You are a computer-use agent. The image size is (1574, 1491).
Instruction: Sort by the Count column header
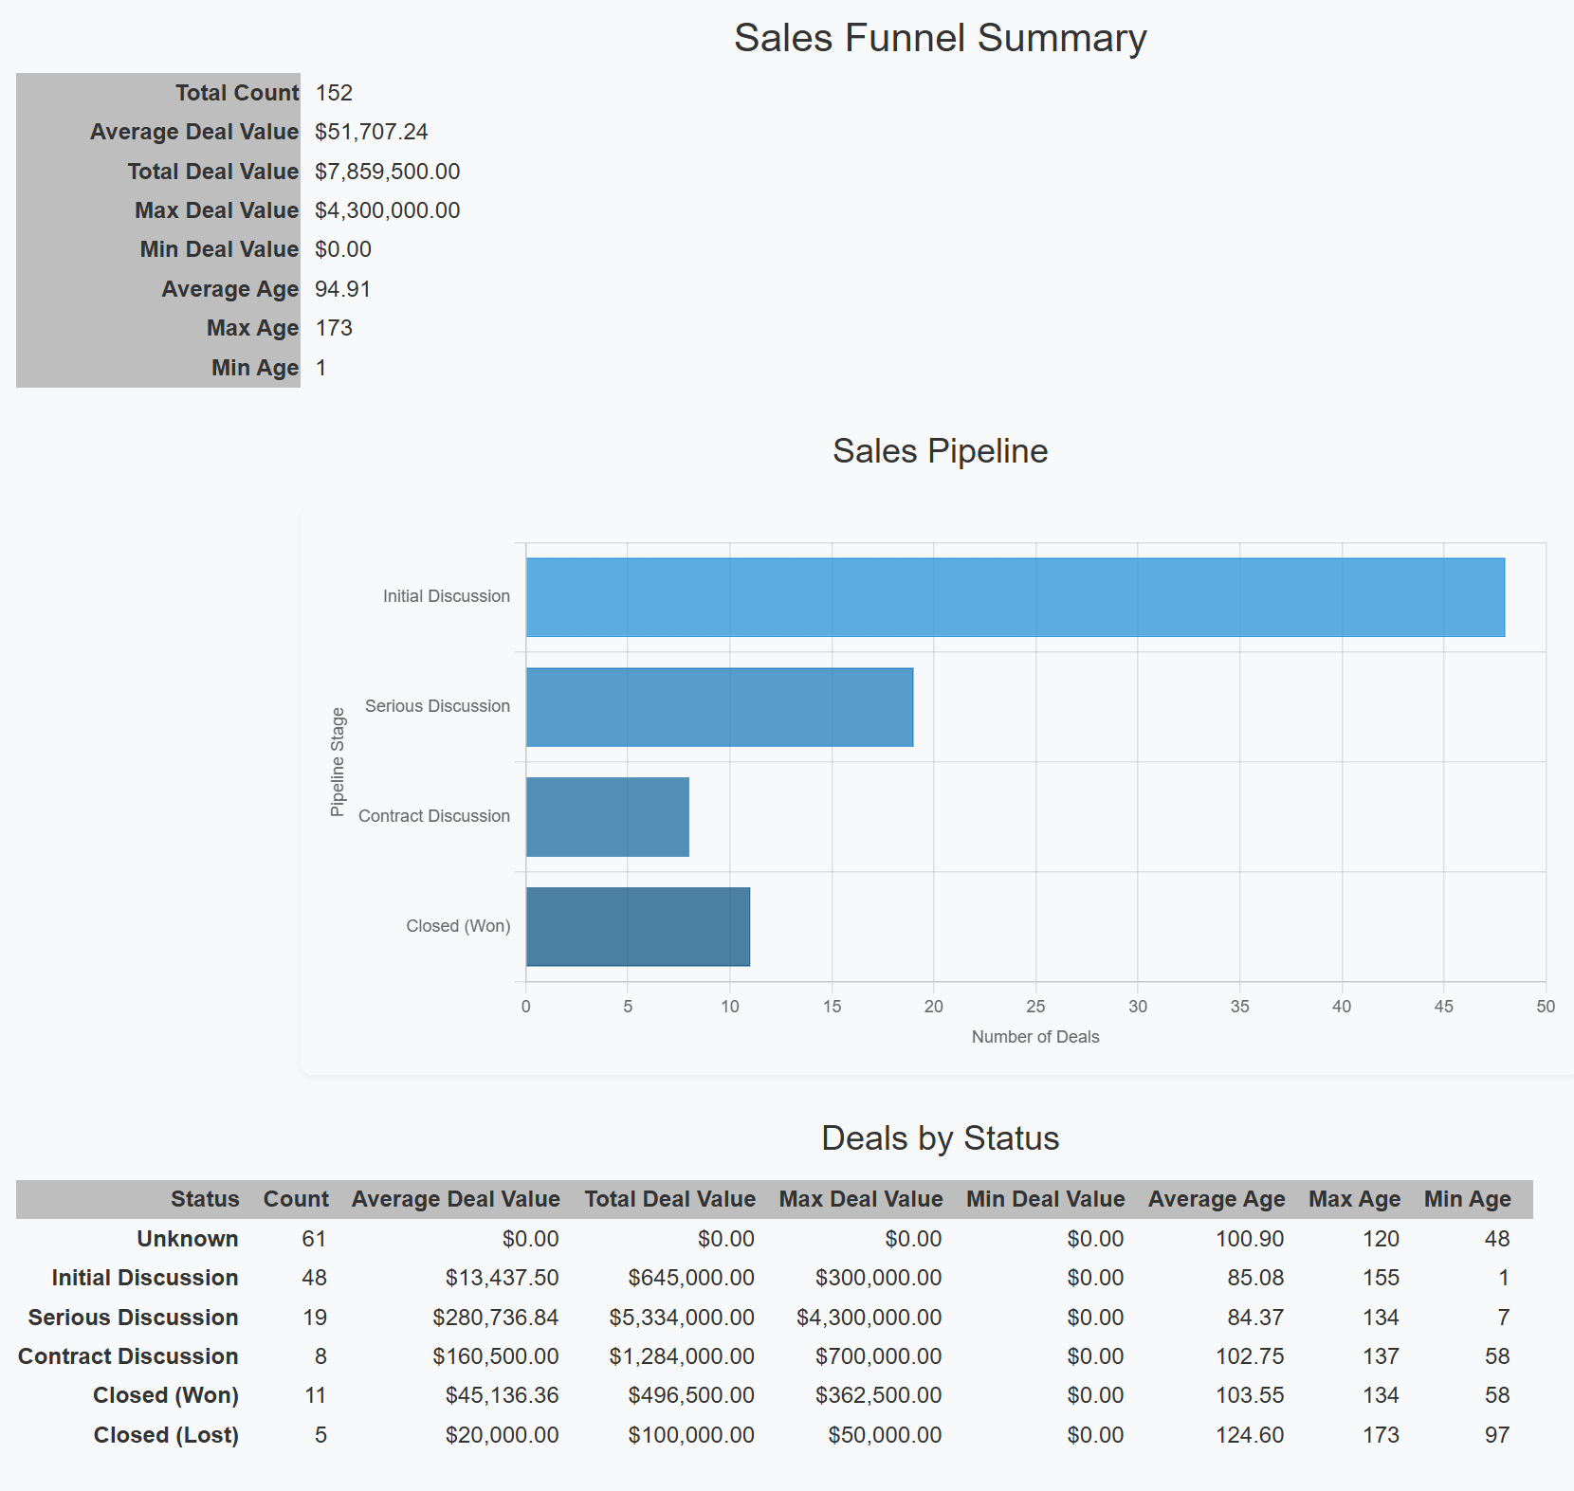tap(296, 1199)
